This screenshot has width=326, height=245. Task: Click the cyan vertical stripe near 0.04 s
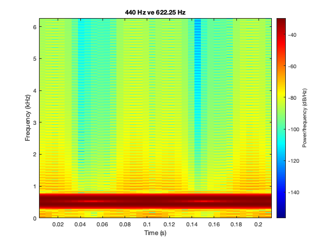81,94
